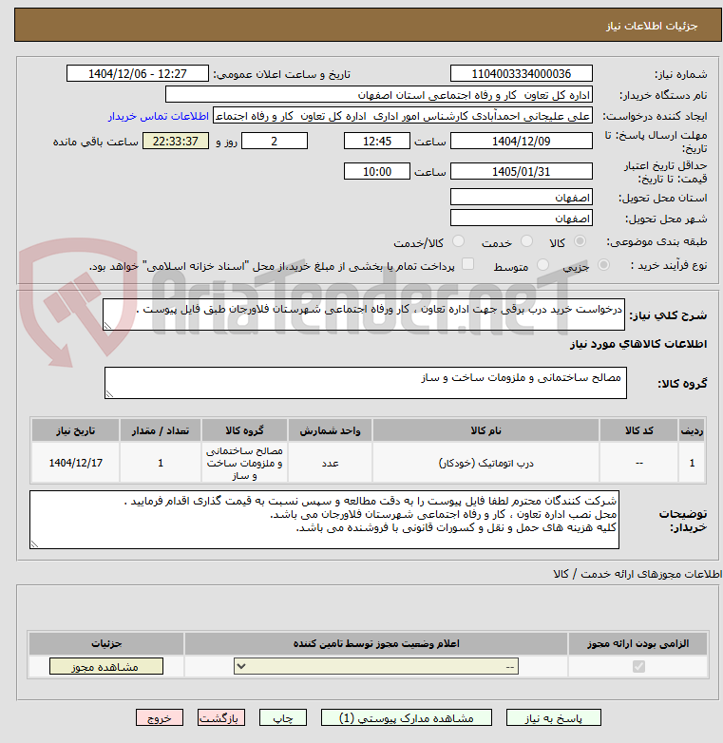
Task: Click the اعلام وضعیت مجوز توسط تامین کننده header
Action: (x=376, y=643)
